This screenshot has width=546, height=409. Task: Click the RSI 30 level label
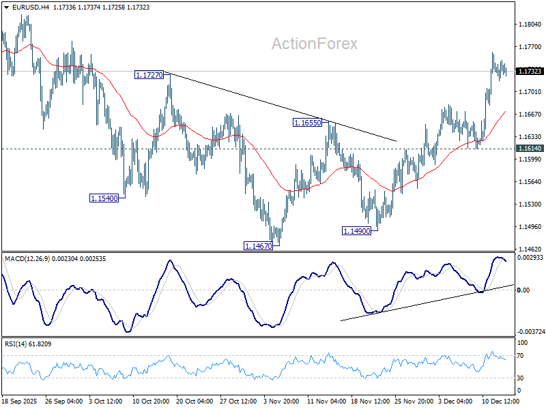[520, 378]
